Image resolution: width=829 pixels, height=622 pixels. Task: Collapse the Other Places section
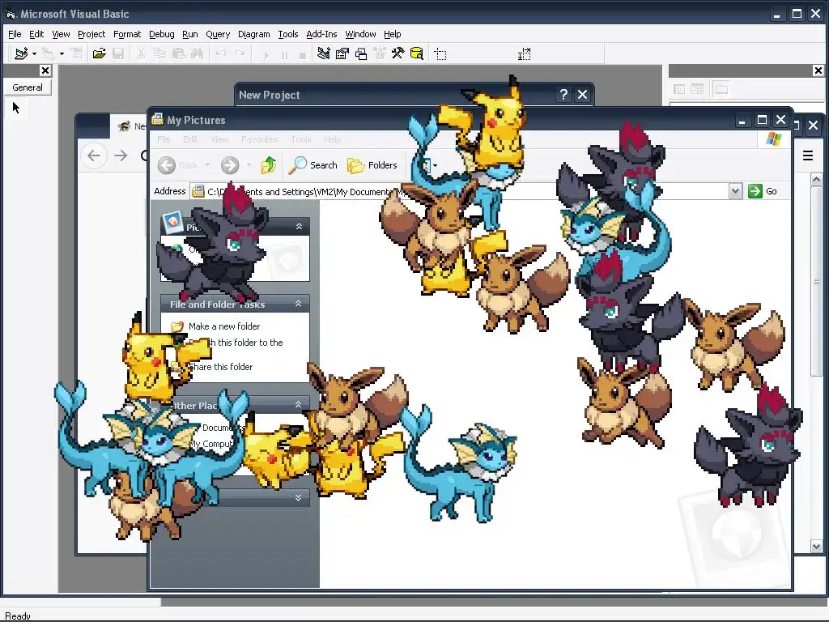coord(298,405)
